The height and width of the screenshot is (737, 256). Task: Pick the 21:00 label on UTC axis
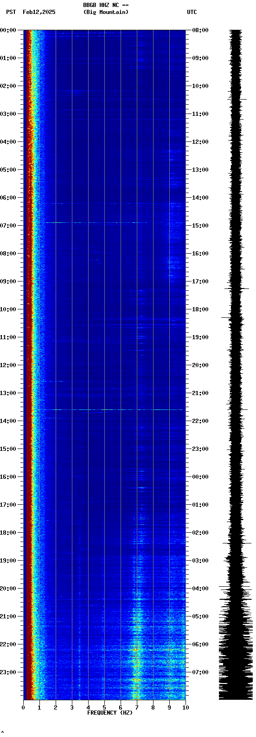coord(200,393)
